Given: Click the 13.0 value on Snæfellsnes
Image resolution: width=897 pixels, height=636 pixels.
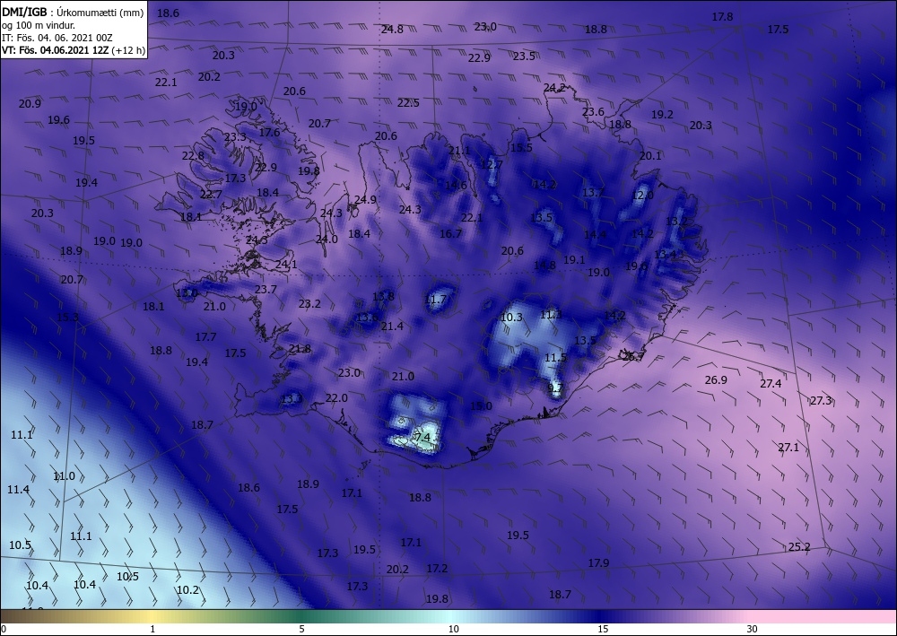Looking at the screenshot, I should (x=187, y=293).
